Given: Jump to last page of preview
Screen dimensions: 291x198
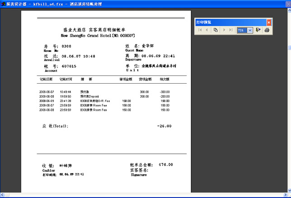Looking at the screenshot, I should [231, 30].
